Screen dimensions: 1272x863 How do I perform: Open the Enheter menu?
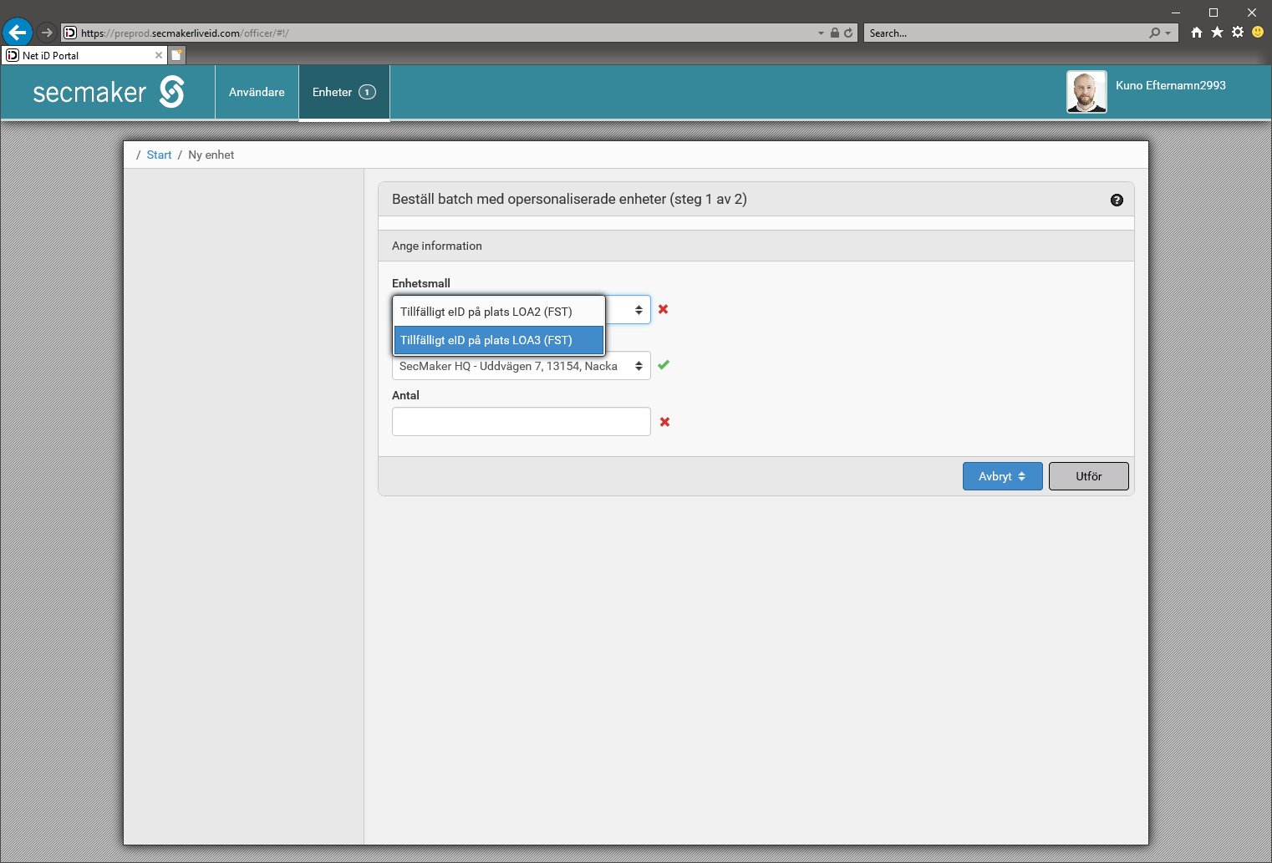click(344, 92)
